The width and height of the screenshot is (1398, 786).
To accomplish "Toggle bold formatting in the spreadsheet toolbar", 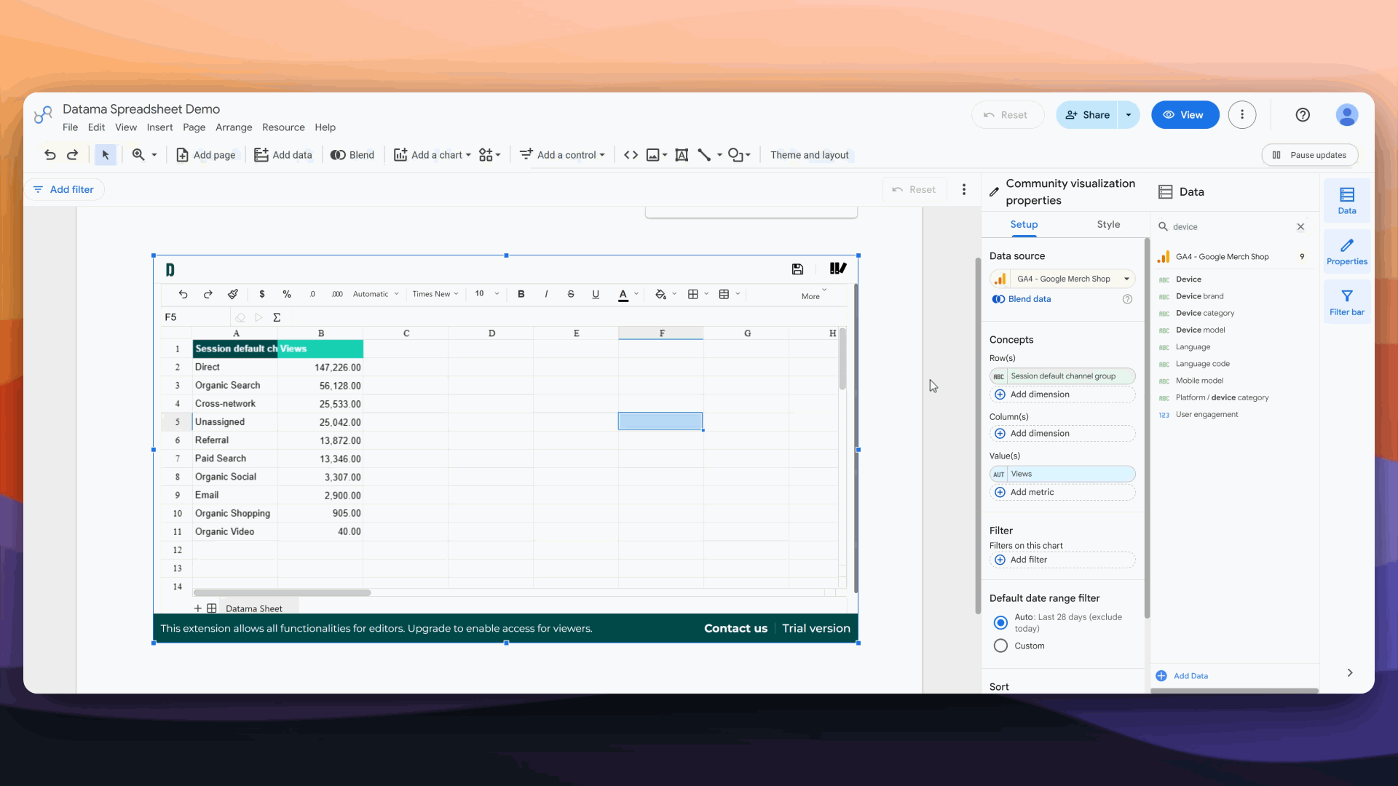I will tap(521, 294).
